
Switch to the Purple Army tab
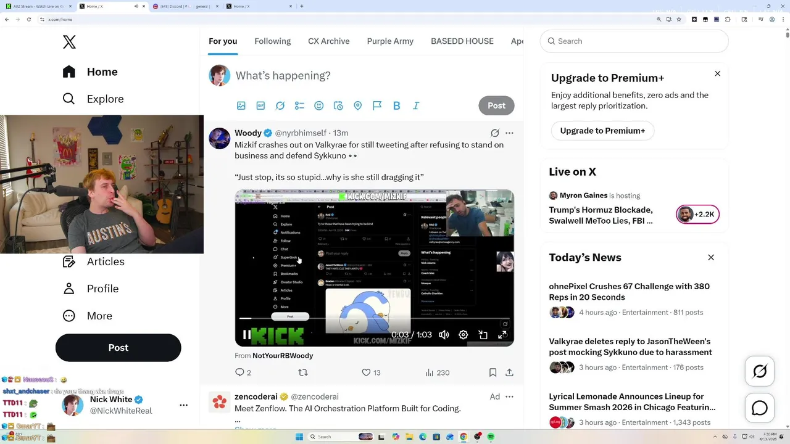point(390,41)
